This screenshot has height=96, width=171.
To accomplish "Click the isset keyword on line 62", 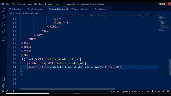I will [x=29, y=59].
